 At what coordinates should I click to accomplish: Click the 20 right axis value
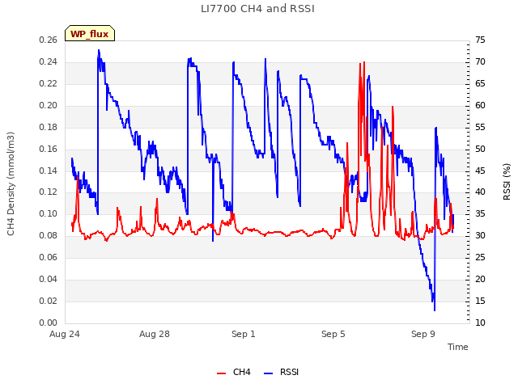[x=480, y=279]
